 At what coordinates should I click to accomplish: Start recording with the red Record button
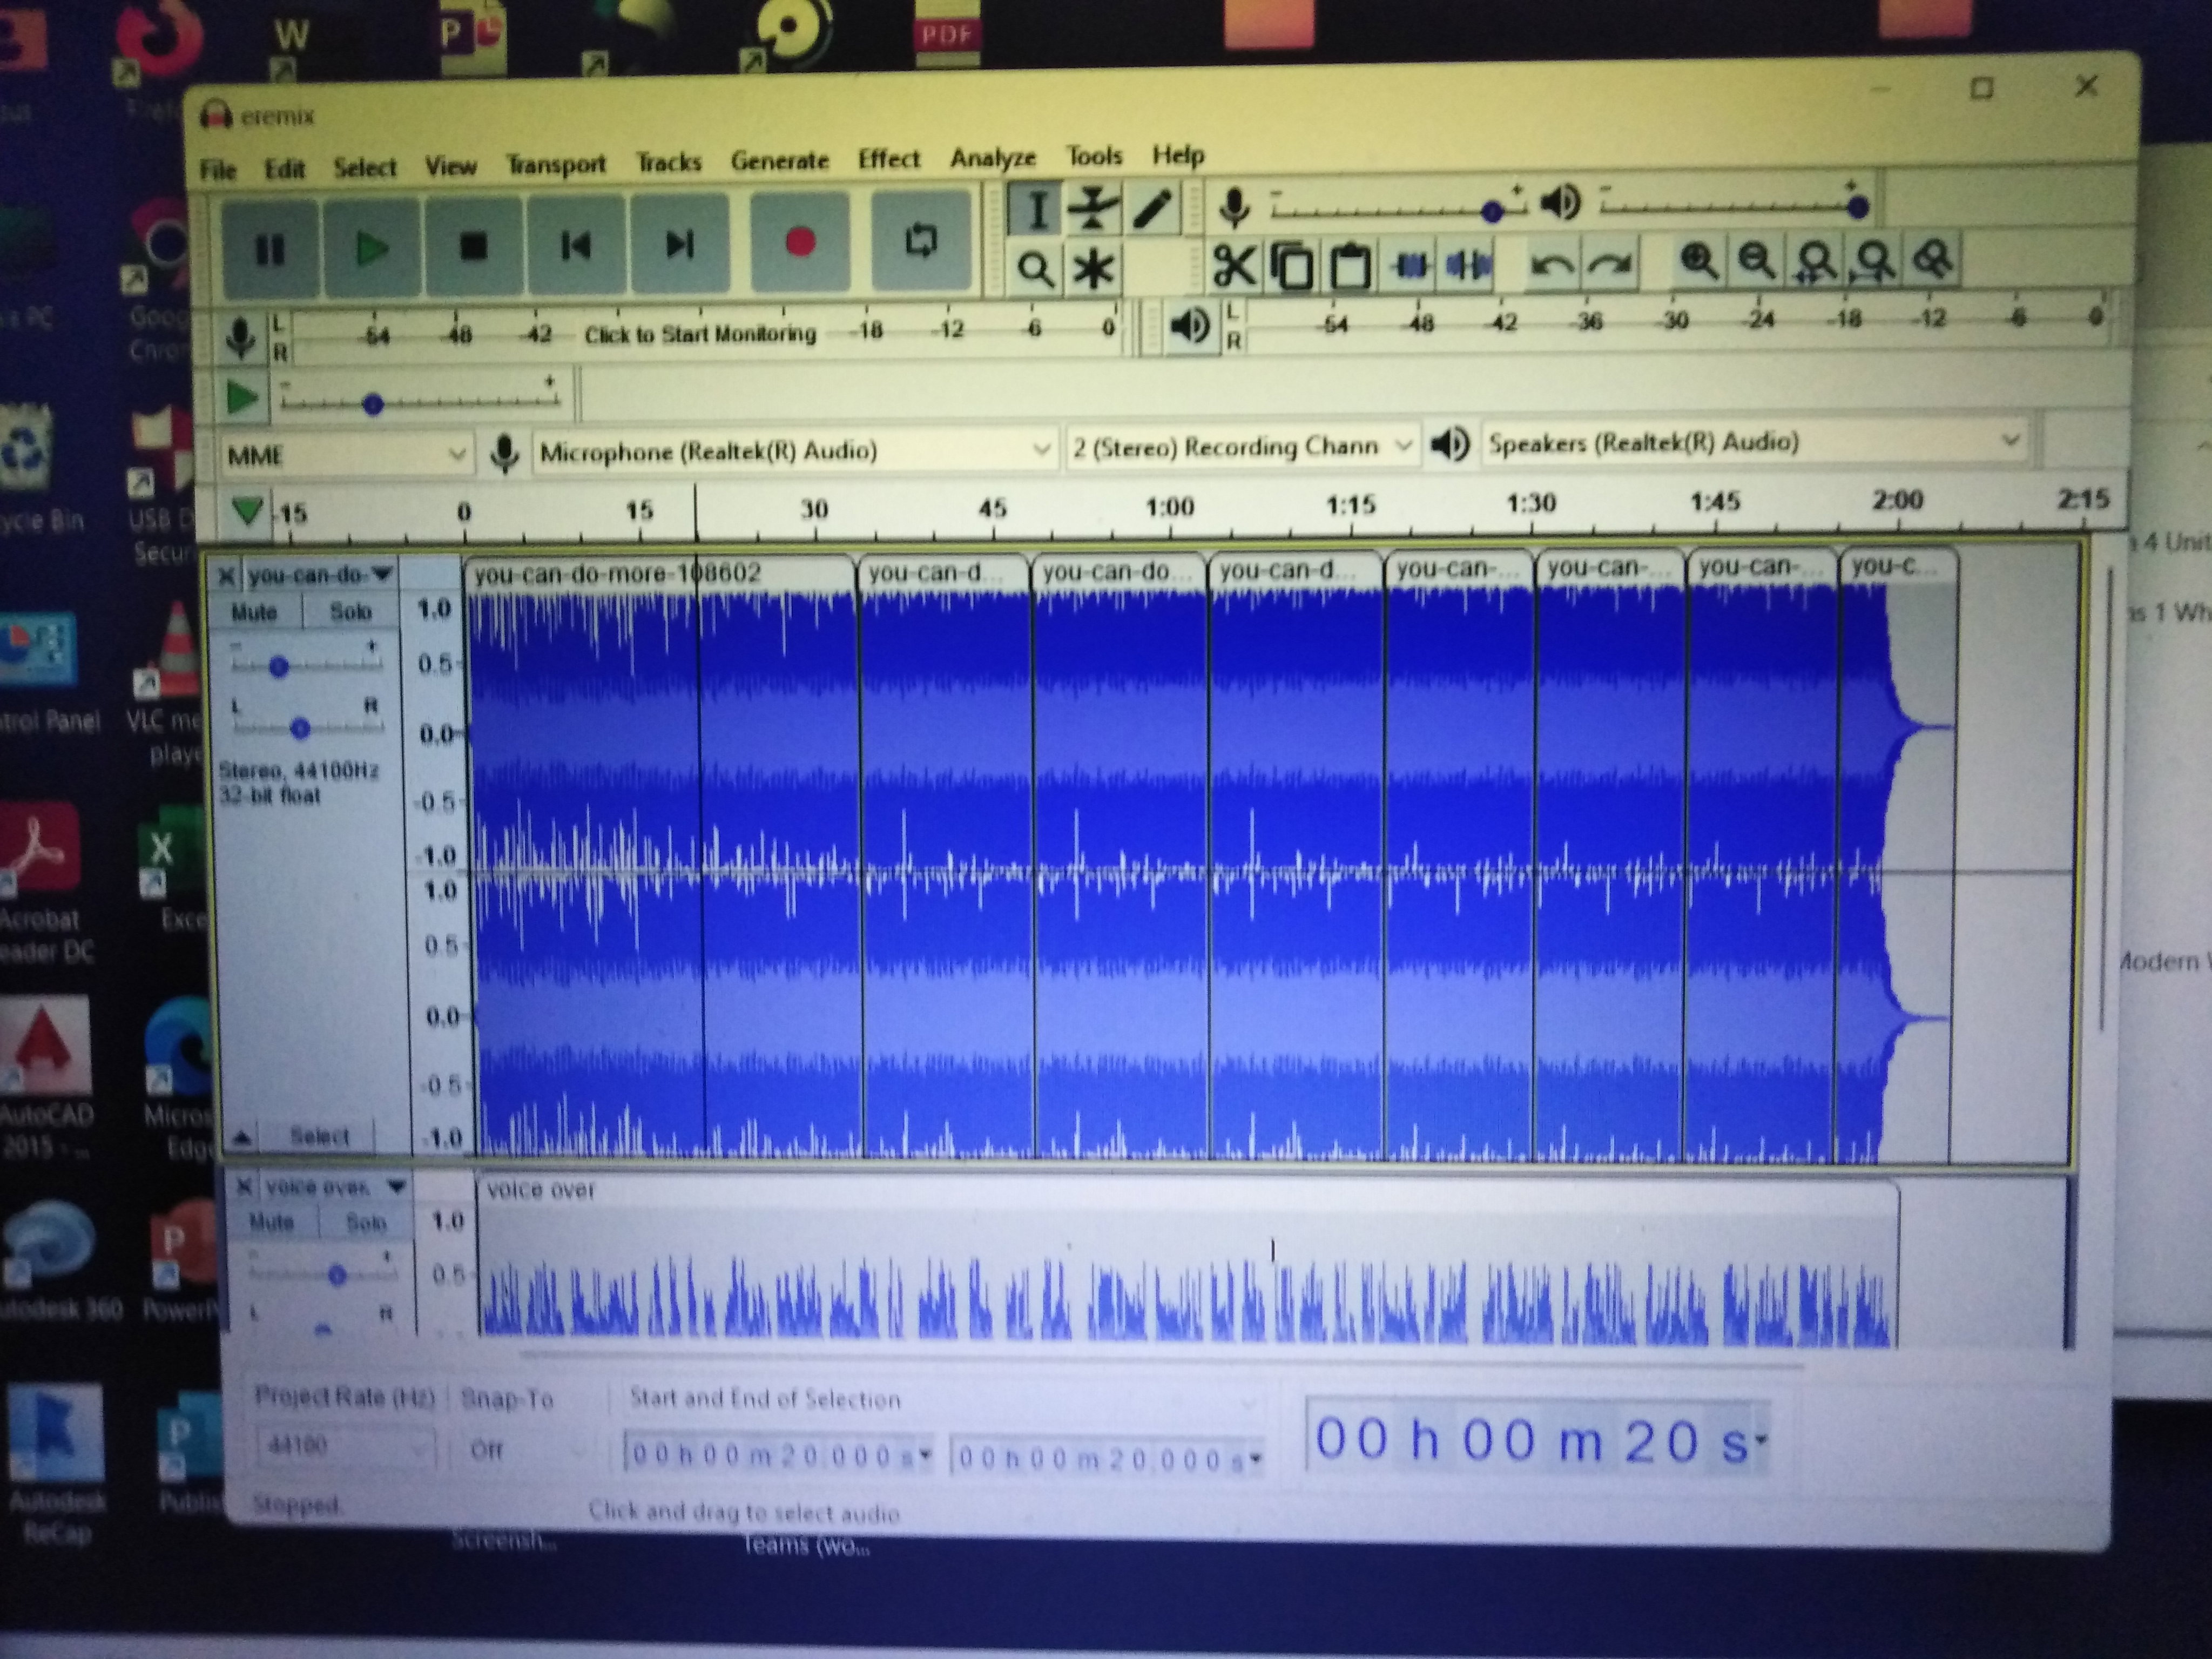800,242
